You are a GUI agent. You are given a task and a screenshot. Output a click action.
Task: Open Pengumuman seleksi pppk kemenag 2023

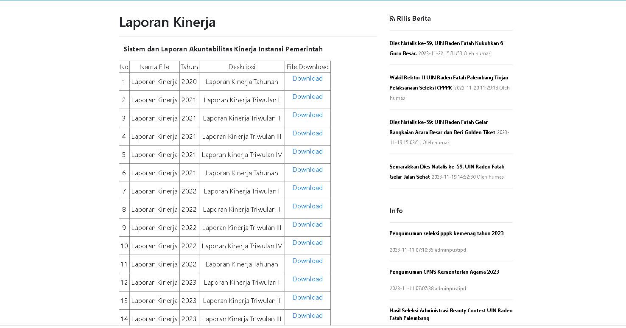point(446,233)
